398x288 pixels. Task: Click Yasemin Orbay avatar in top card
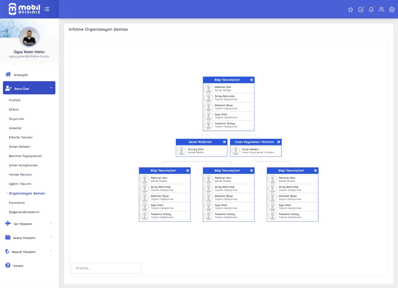[x=209, y=125]
